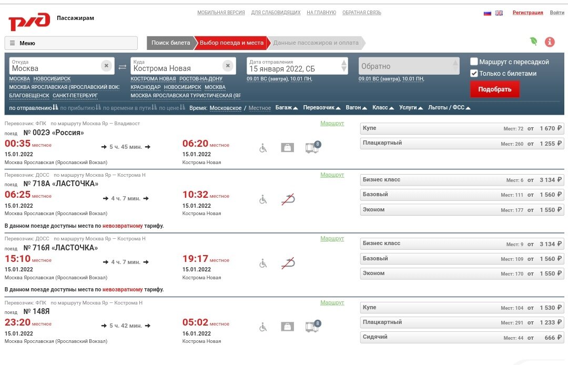Viewport: 568px width, 365px height.
Task: Open Маршрут link for train 718А
Action: (x=332, y=175)
